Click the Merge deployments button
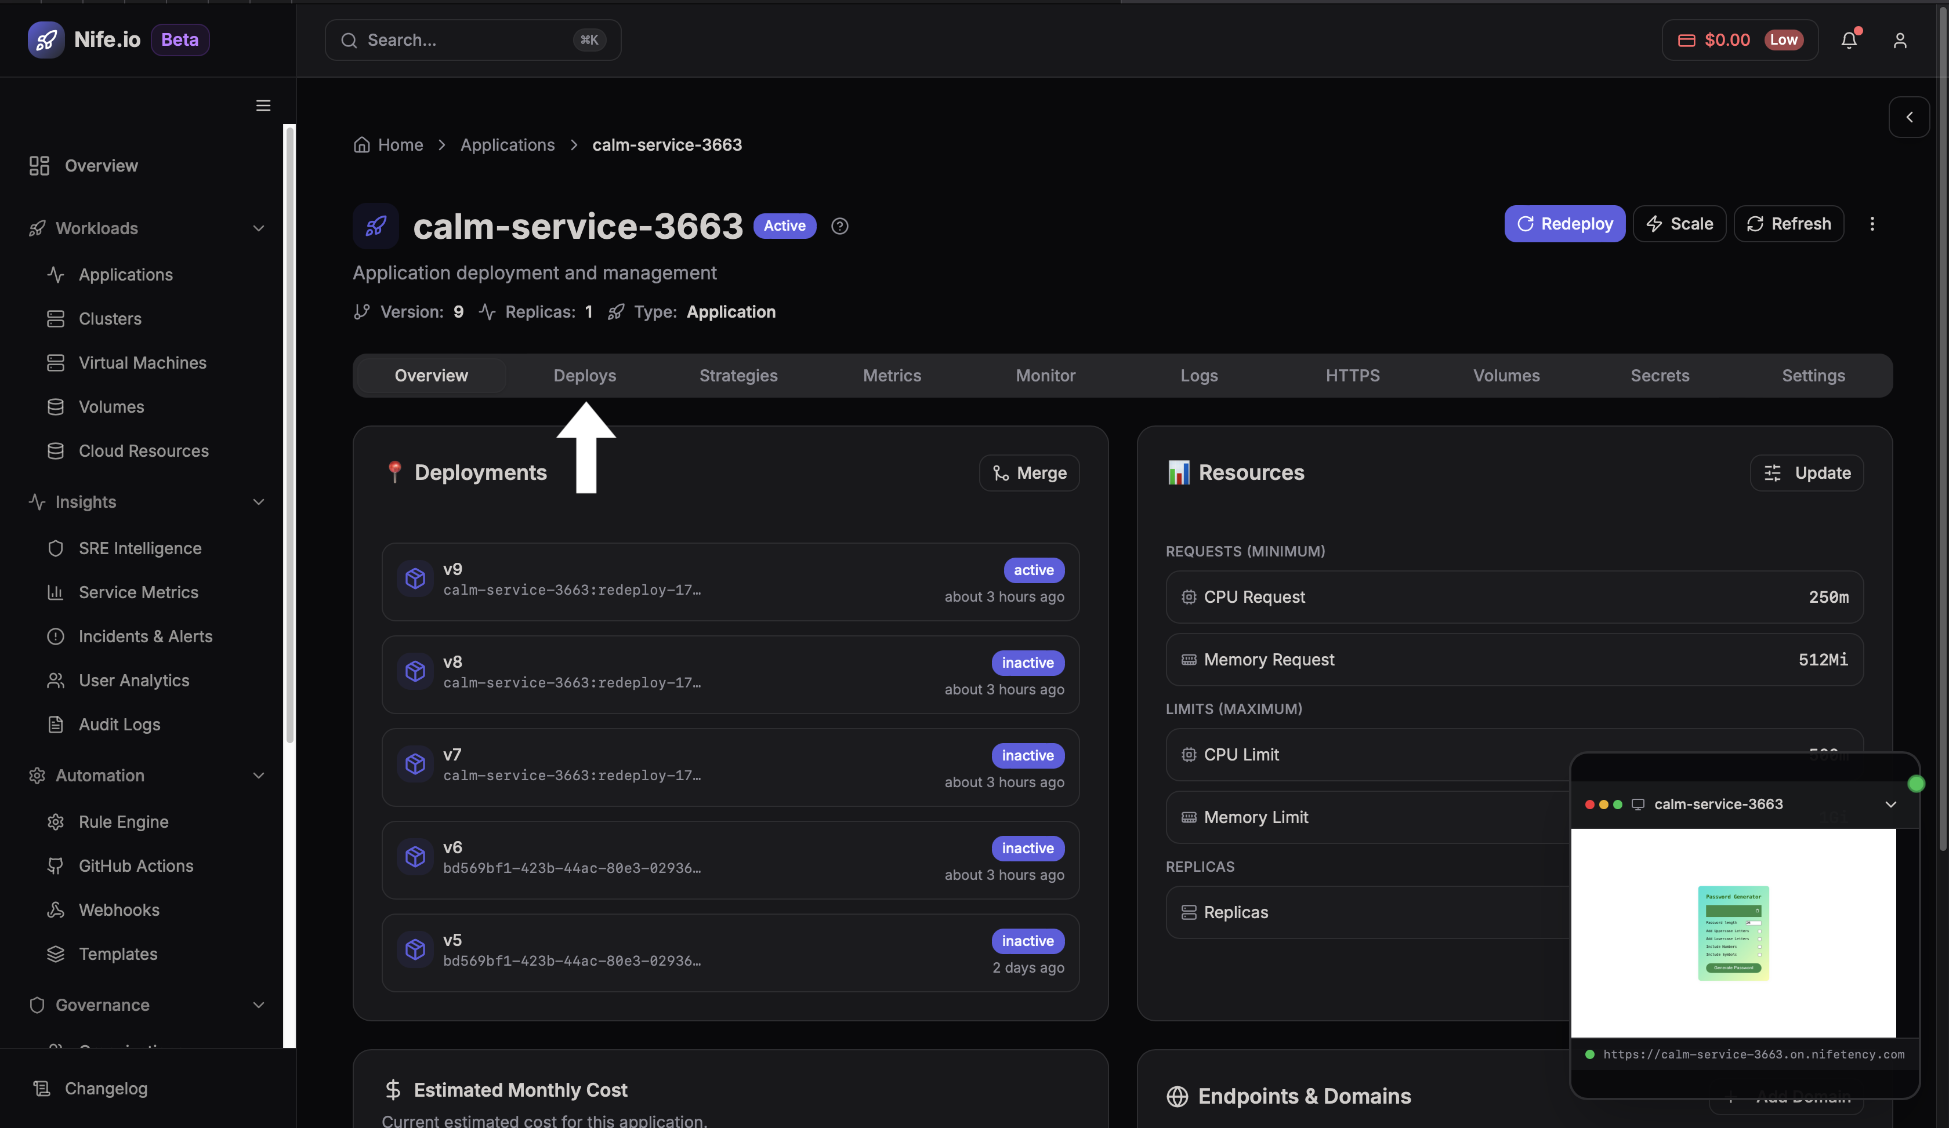Screen dimensions: 1949x1128 [x=1028, y=473]
